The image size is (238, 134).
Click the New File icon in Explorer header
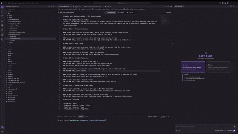pyautogui.click(x=44, y=6)
